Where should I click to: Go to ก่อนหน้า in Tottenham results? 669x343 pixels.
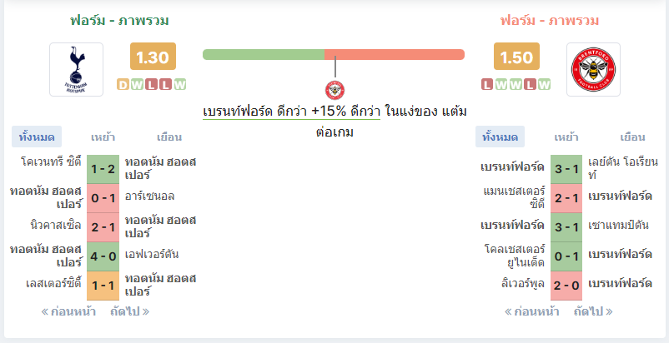[68, 311]
